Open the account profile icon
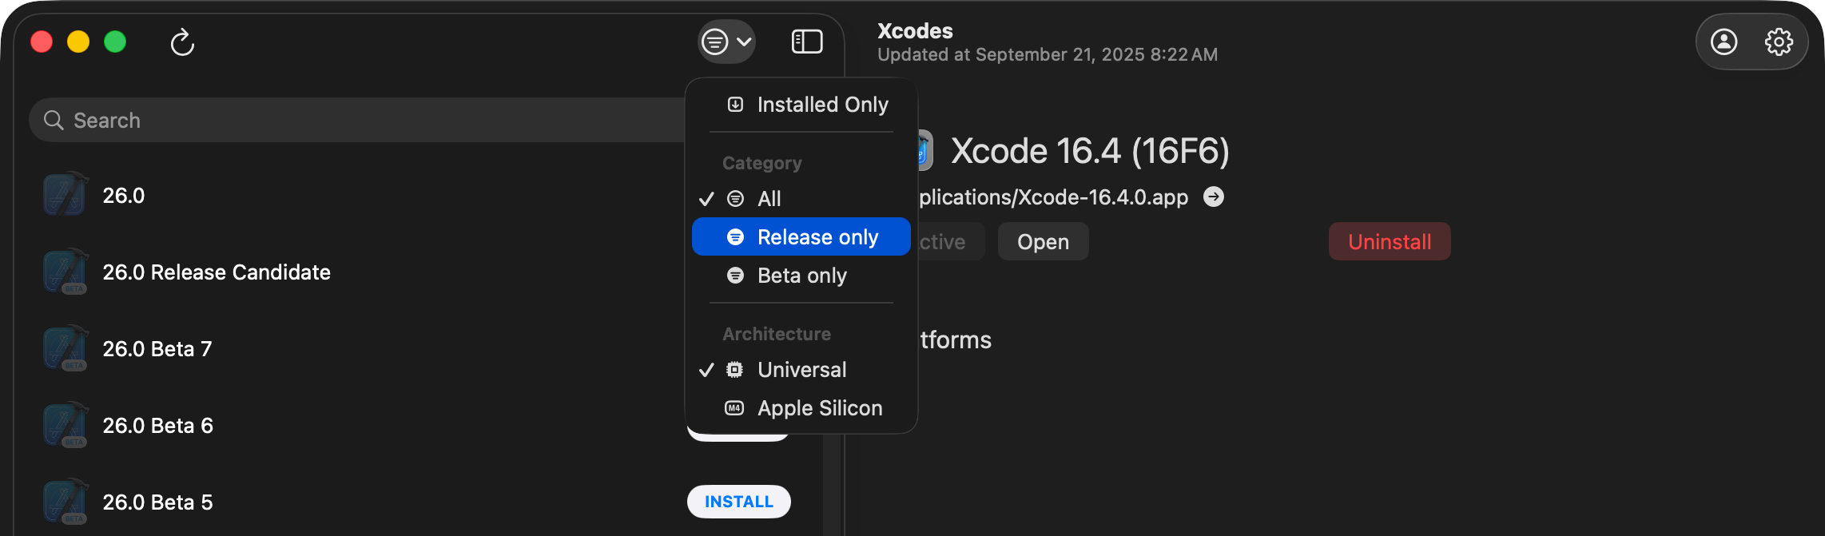This screenshot has height=536, width=1825. [1724, 42]
